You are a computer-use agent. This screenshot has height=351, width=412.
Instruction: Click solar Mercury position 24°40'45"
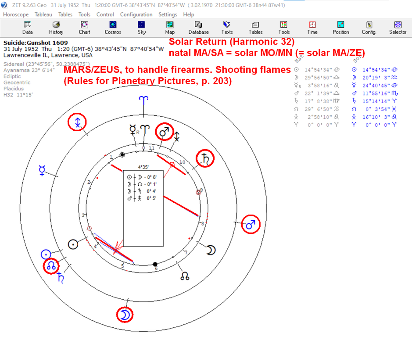coord(376,86)
